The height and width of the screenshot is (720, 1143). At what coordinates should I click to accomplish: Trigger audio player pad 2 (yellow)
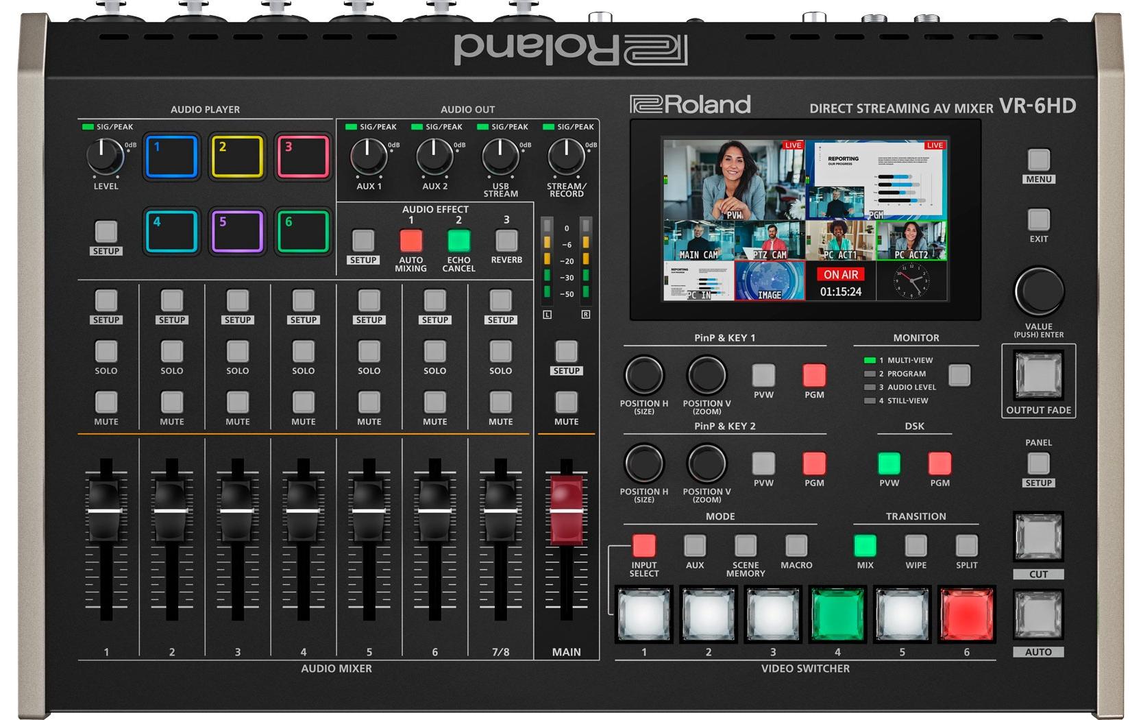237,156
